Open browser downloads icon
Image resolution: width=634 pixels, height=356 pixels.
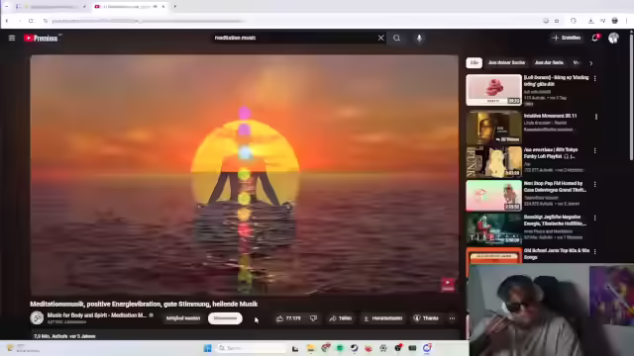coord(590,21)
